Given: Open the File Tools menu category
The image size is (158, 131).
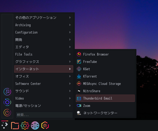Looking at the screenshot, I should pos(44,54).
